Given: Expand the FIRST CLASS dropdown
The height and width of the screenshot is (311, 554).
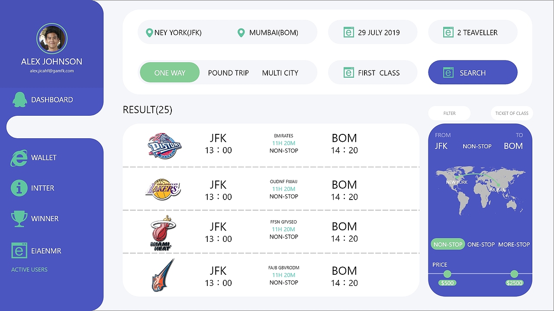Looking at the screenshot, I should (x=373, y=73).
